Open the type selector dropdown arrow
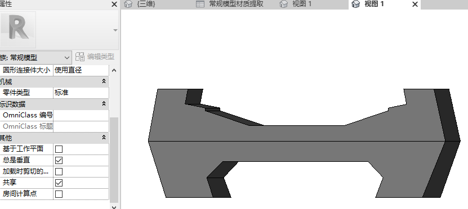The height and width of the screenshot is (209, 468). (x=115, y=30)
